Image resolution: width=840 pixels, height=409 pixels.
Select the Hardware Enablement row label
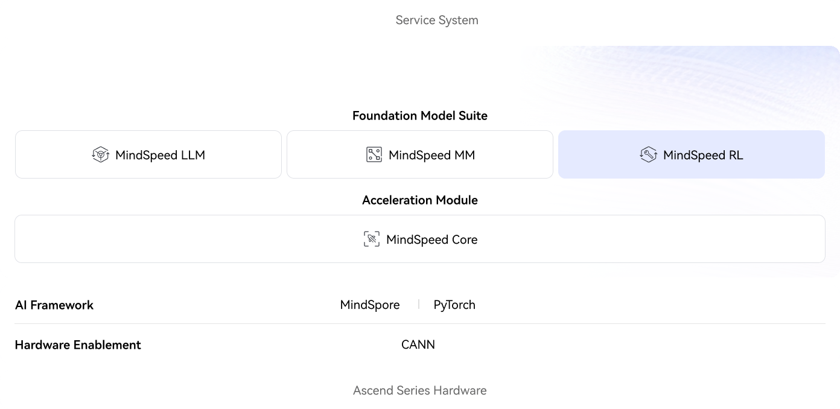(x=78, y=344)
